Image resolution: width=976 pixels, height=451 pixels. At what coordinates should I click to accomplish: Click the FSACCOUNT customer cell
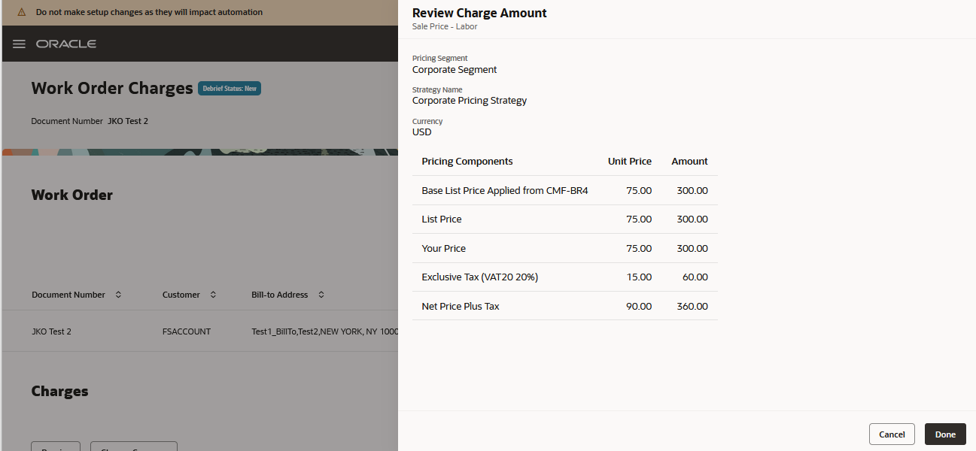187,331
